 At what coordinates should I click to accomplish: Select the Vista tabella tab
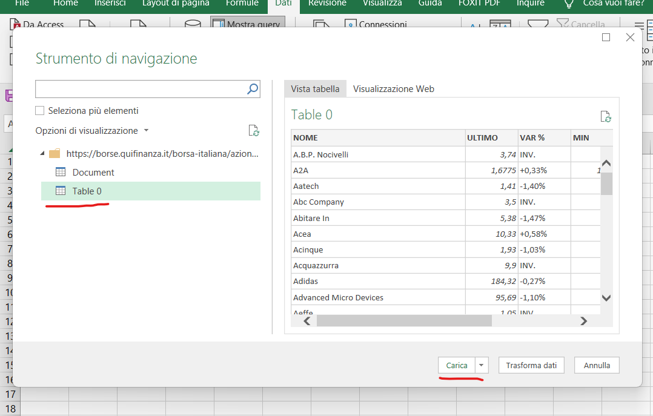tap(315, 88)
